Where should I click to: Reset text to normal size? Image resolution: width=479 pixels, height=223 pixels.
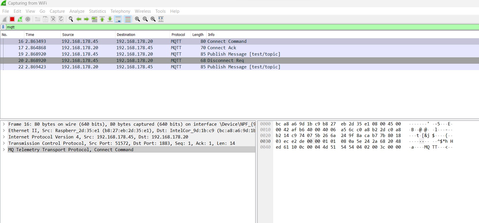pyautogui.click(x=153, y=19)
